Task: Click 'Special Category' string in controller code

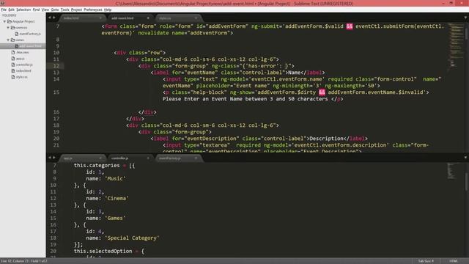Action: click(x=132, y=238)
